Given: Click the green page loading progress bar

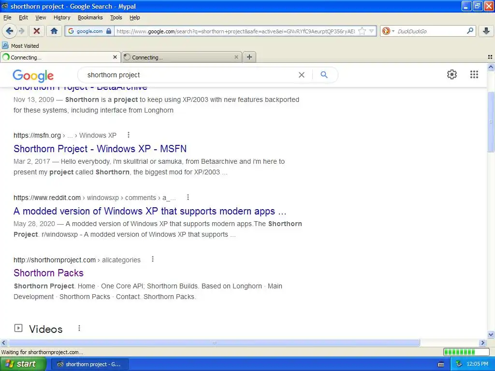Looking at the screenshot, I should click(466, 352).
